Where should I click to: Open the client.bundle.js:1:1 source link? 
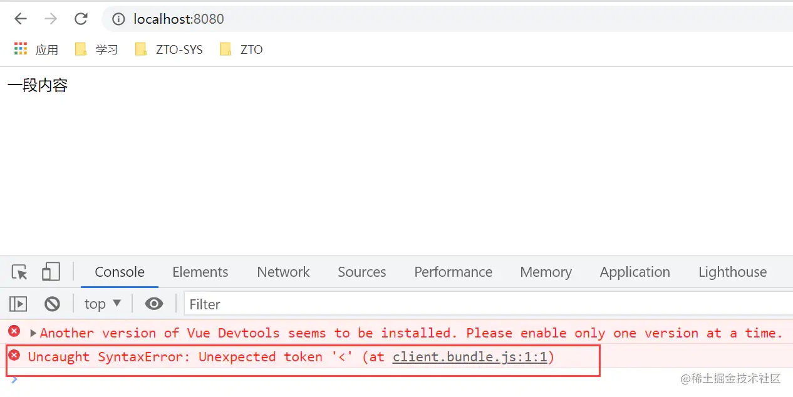[470, 357]
